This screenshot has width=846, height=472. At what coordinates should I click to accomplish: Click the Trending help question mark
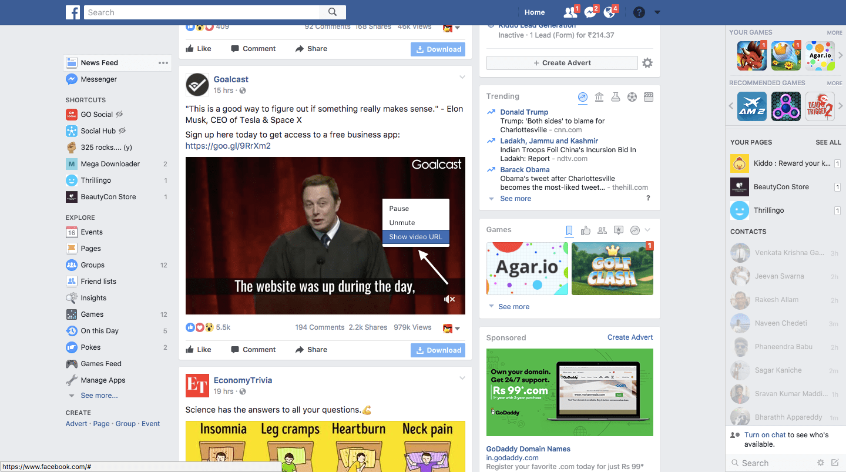pos(648,198)
